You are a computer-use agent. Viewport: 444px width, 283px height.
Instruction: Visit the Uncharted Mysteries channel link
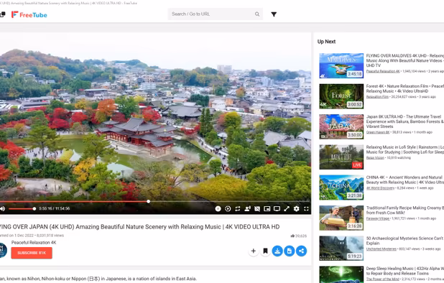coord(381,249)
